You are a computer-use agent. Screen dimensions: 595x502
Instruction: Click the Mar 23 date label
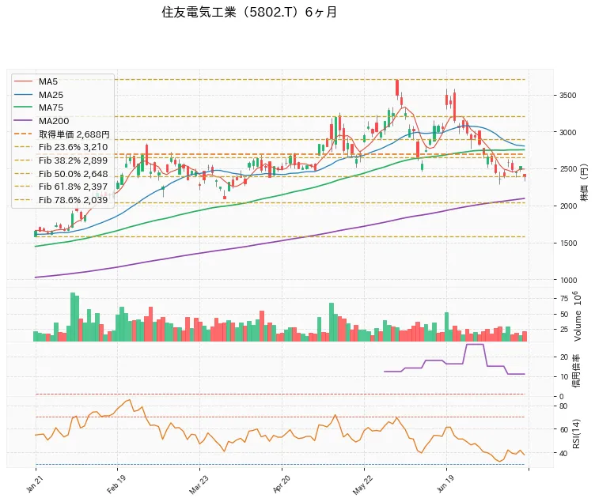pos(199,485)
